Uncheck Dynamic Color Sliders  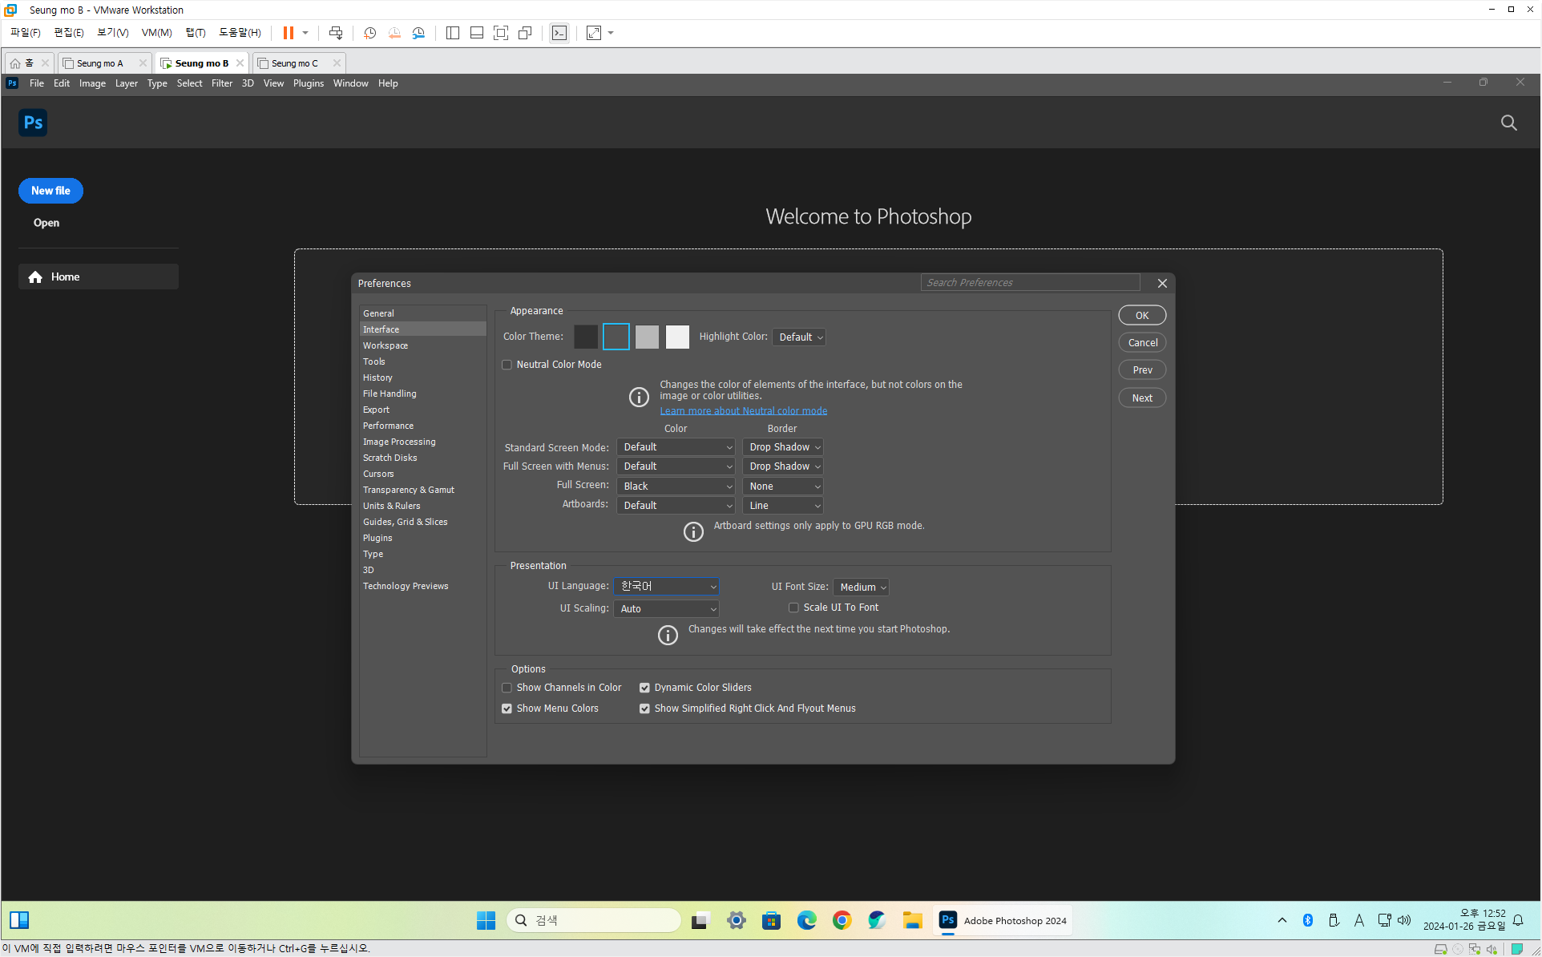pyautogui.click(x=644, y=688)
